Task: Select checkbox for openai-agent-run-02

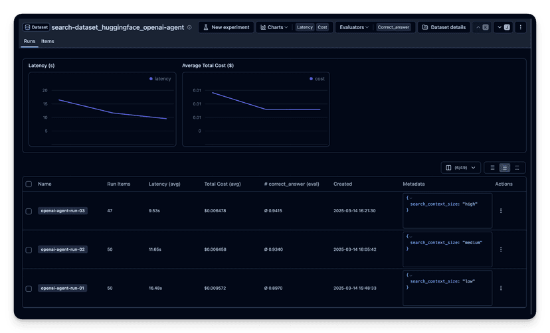Action: tap(29, 250)
